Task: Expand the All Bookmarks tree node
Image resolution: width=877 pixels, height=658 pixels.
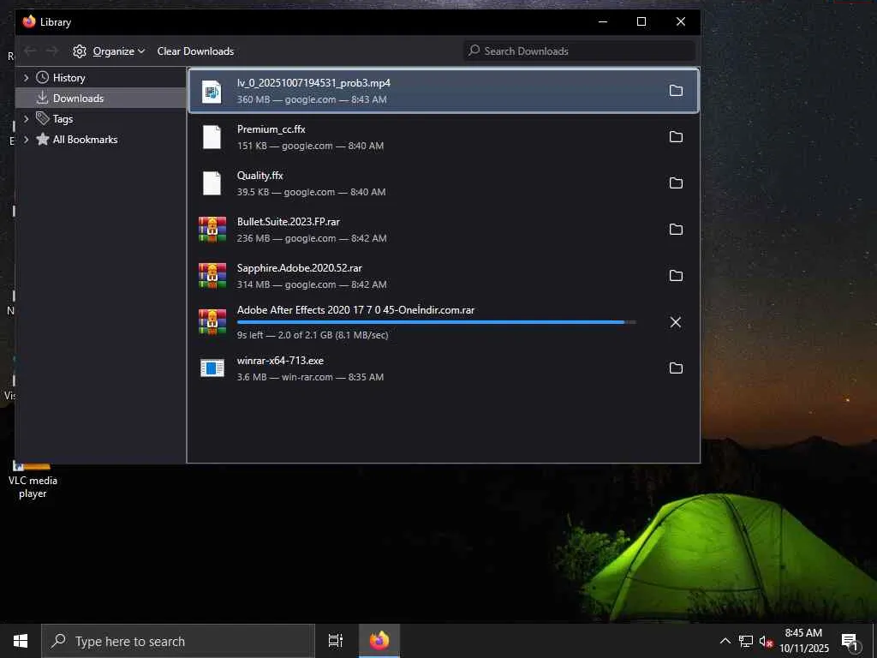Action: pos(26,140)
